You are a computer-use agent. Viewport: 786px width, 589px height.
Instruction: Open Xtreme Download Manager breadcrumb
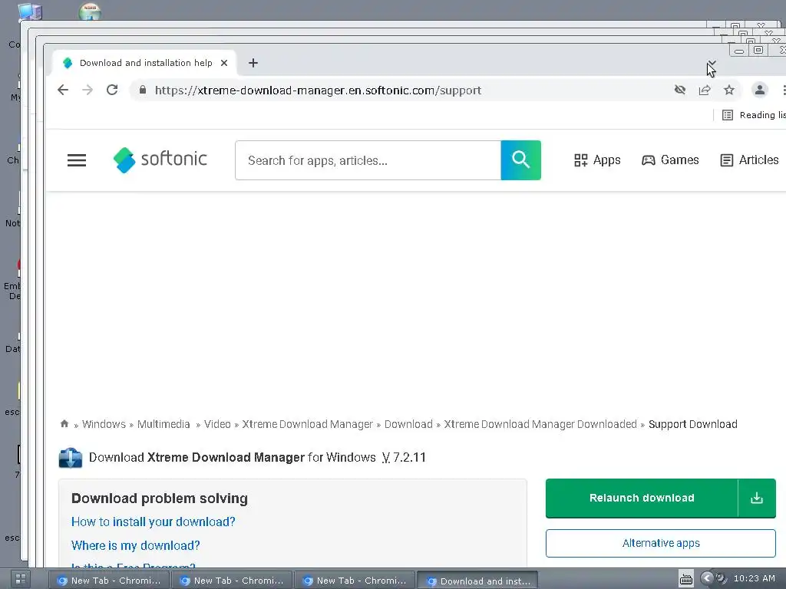tap(307, 424)
